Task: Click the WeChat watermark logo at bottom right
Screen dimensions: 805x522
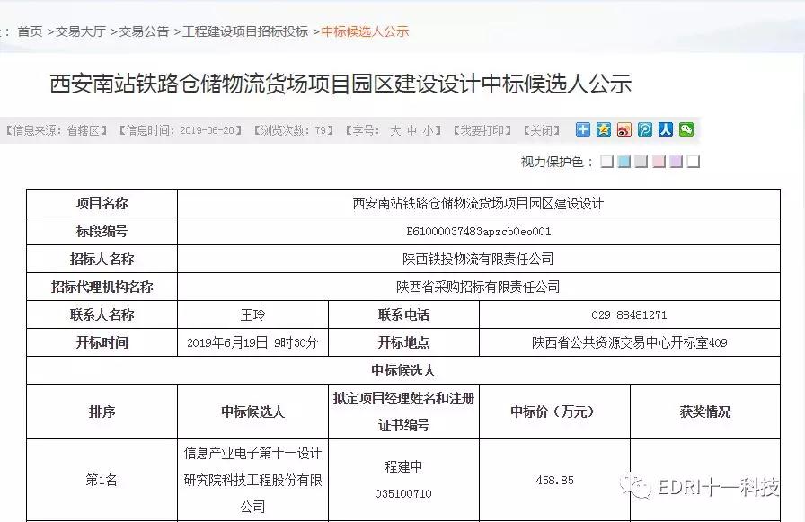Action: [x=640, y=487]
